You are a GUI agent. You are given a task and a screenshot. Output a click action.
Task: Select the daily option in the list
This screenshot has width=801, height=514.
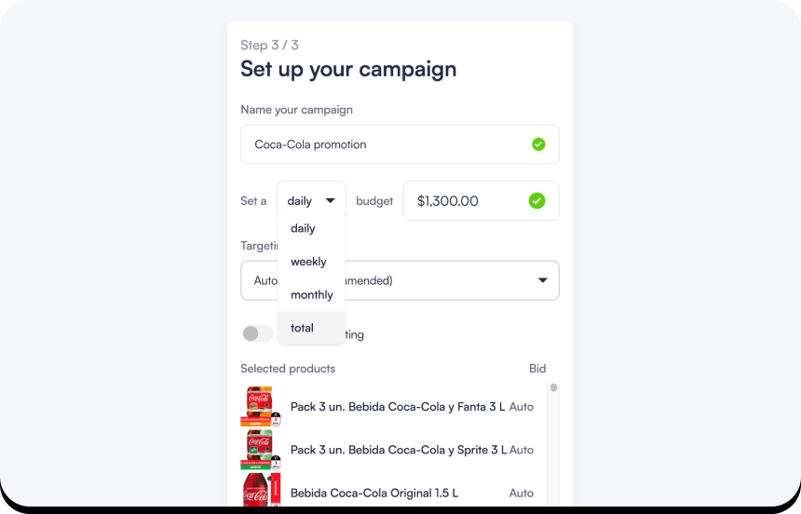303,228
